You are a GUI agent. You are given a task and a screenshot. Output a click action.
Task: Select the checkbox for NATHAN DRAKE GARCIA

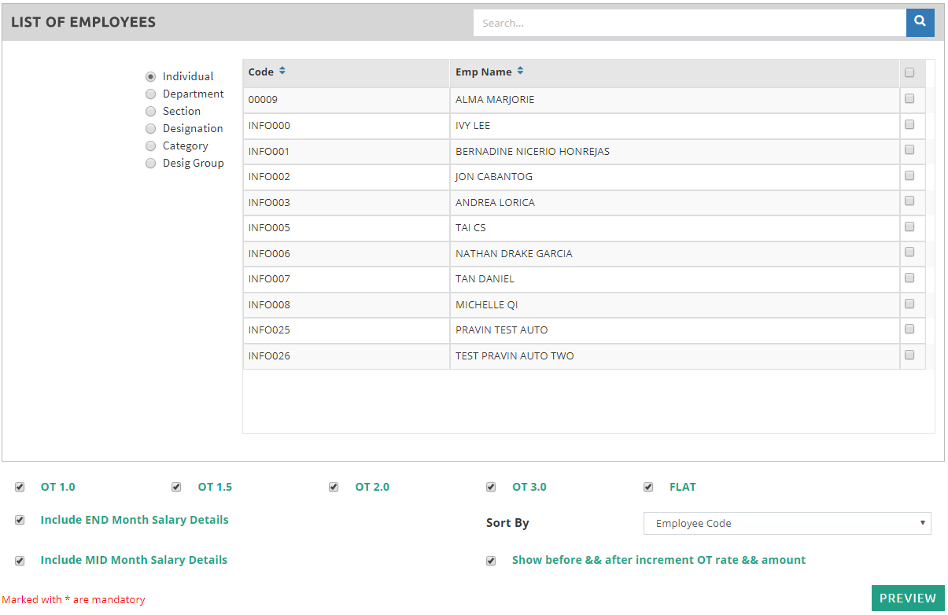click(909, 252)
